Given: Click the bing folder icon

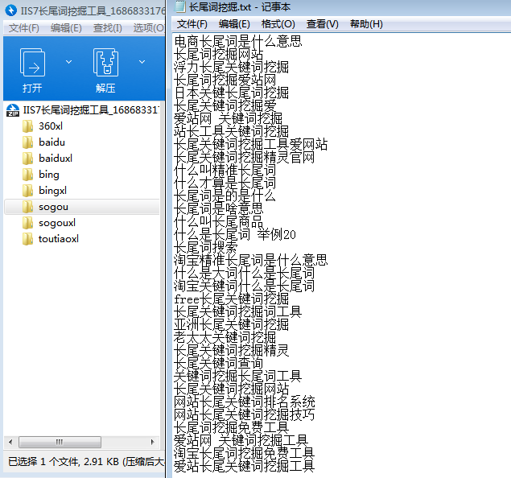Looking at the screenshot, I should 27,175.
